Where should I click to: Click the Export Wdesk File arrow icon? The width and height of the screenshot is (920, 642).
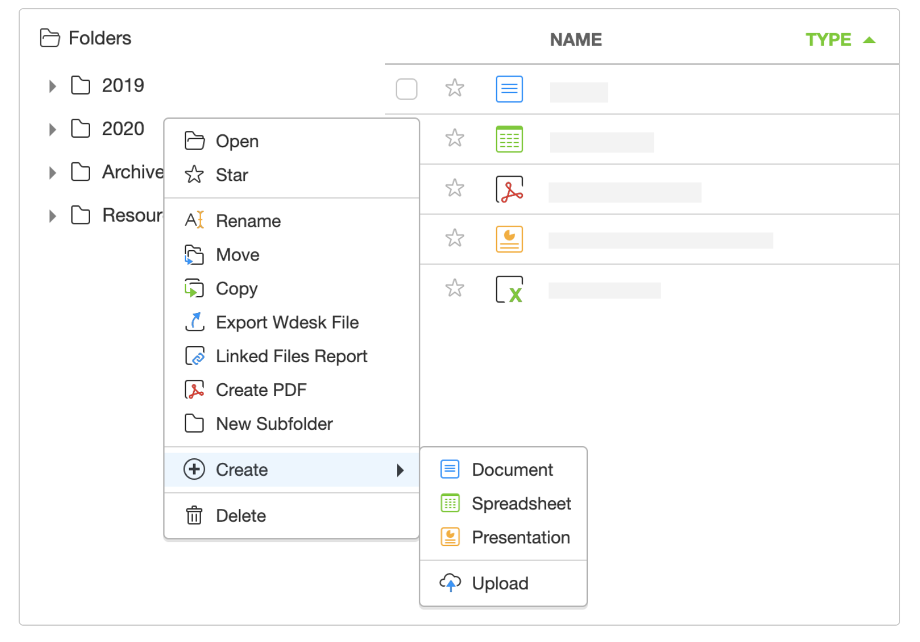(194, 322)
